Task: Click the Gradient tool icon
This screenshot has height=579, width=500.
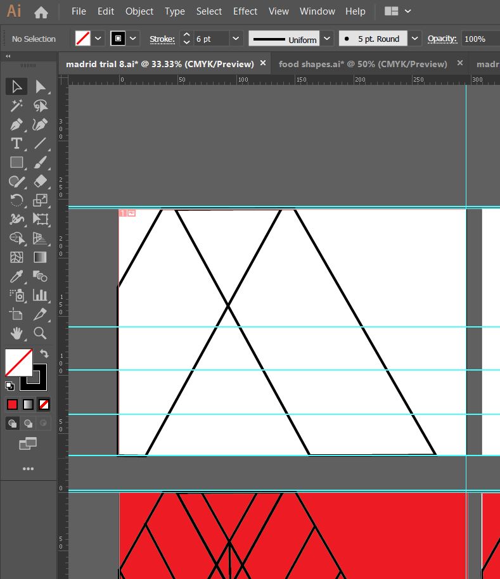Action: [x=41, y=257]
